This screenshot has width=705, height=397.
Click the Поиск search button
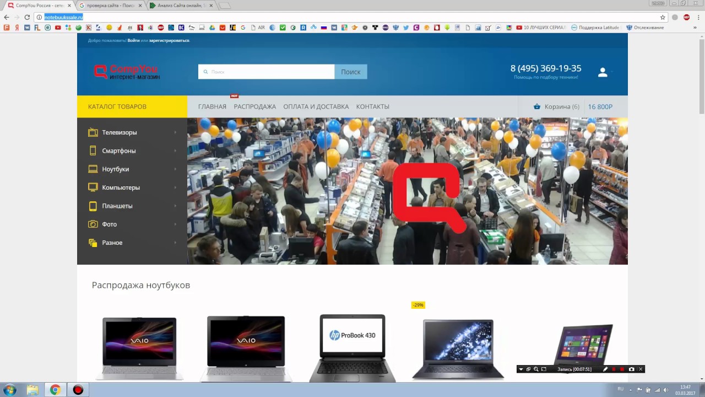(x=351, y=72)
